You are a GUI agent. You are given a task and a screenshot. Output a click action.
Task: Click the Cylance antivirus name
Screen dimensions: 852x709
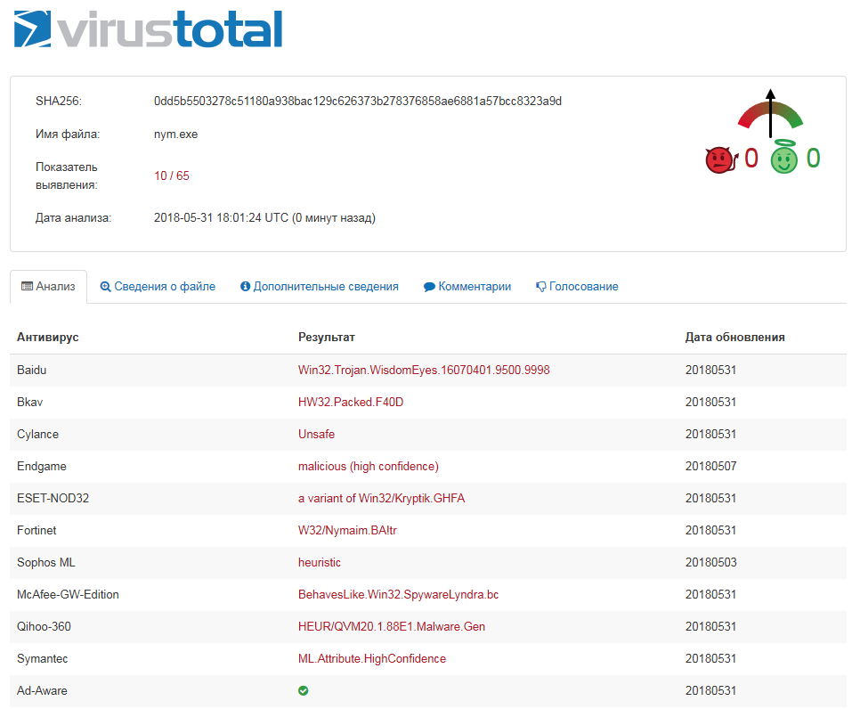[37, 435]
